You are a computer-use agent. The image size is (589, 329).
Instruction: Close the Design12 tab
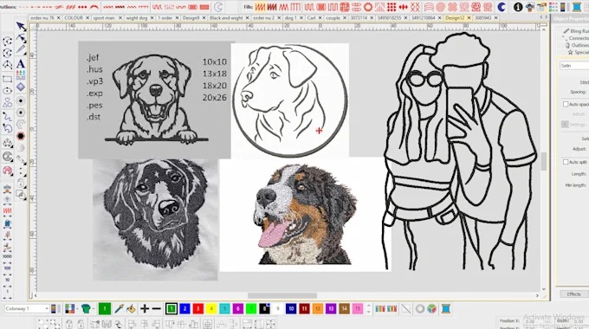[x=469, y=17]
